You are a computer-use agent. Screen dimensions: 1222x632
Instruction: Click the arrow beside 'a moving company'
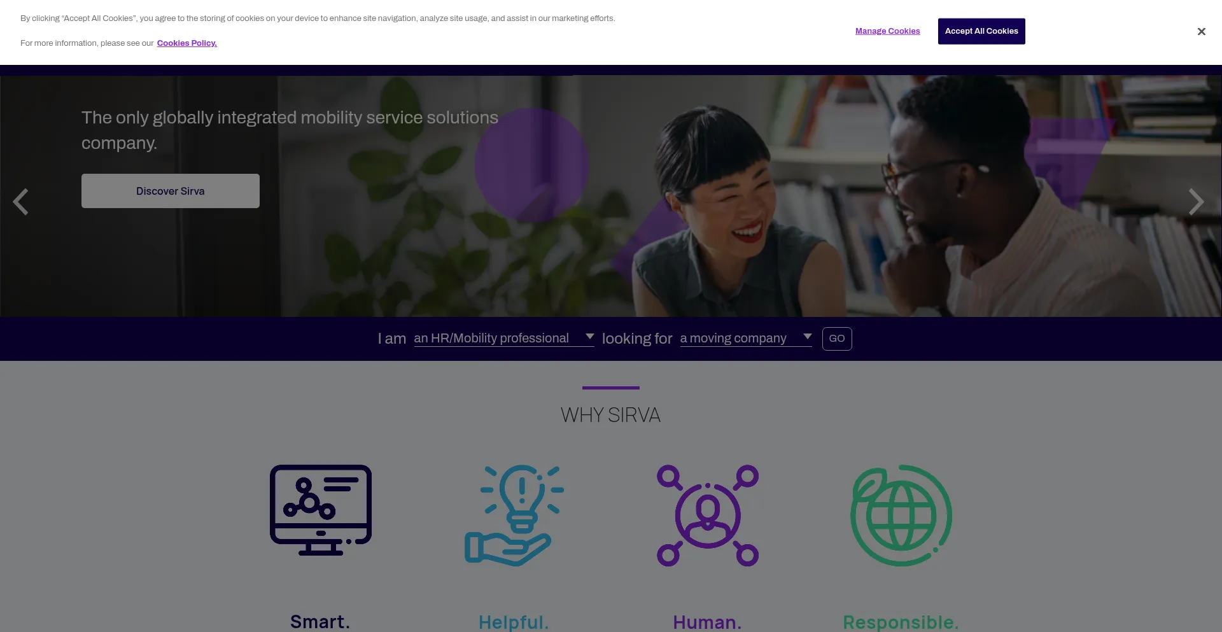pyautogui.click(x=807, y=336)
